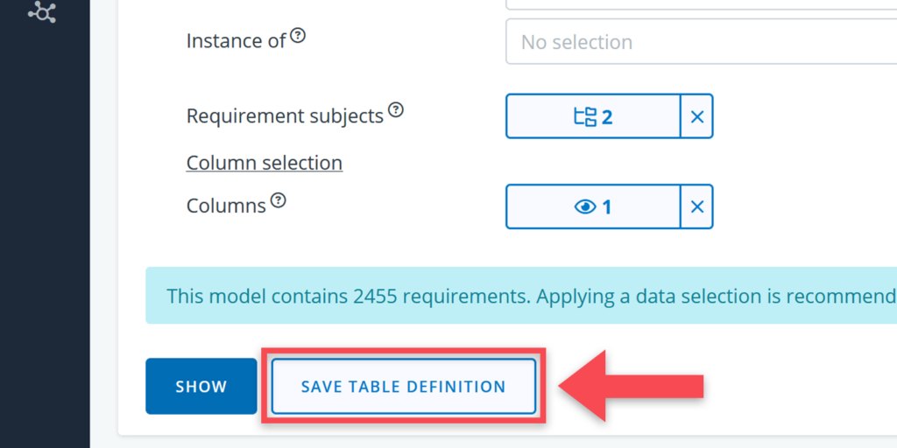The height and width of the screenshot is (448, 897).
Task: Clear the Requirement subjects selection with X
Action: (697, 116)
